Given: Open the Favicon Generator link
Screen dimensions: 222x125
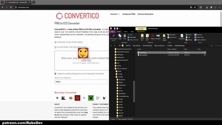Looking at the screenshot, I should click(146, 14).
